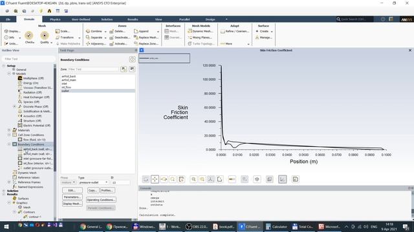Expand the Materials tree node
The width and height of the screenshot is (414, 232).
[9, 130]
